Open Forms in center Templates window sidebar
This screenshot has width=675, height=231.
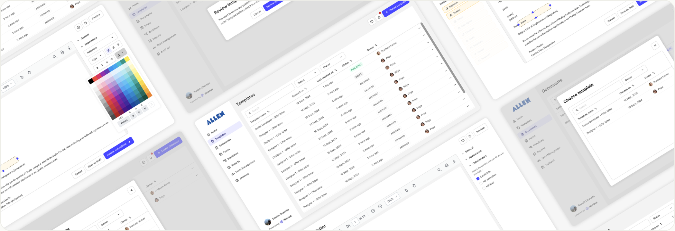click(x=225, y=152)
